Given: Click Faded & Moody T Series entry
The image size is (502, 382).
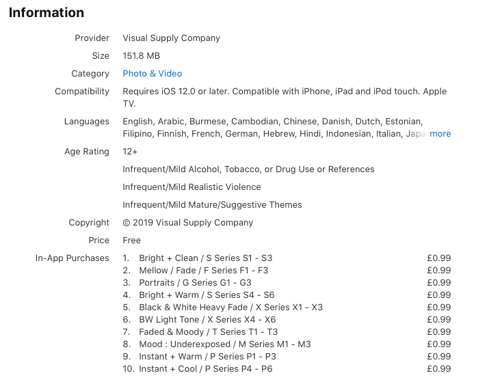Looking at the screenshot, I should (208, 332).
